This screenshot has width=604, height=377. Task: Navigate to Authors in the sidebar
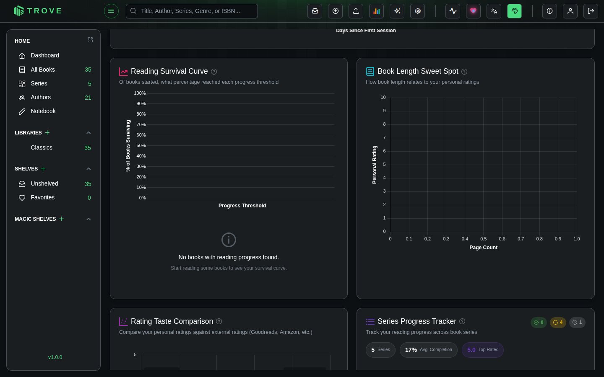click(53, 97)
